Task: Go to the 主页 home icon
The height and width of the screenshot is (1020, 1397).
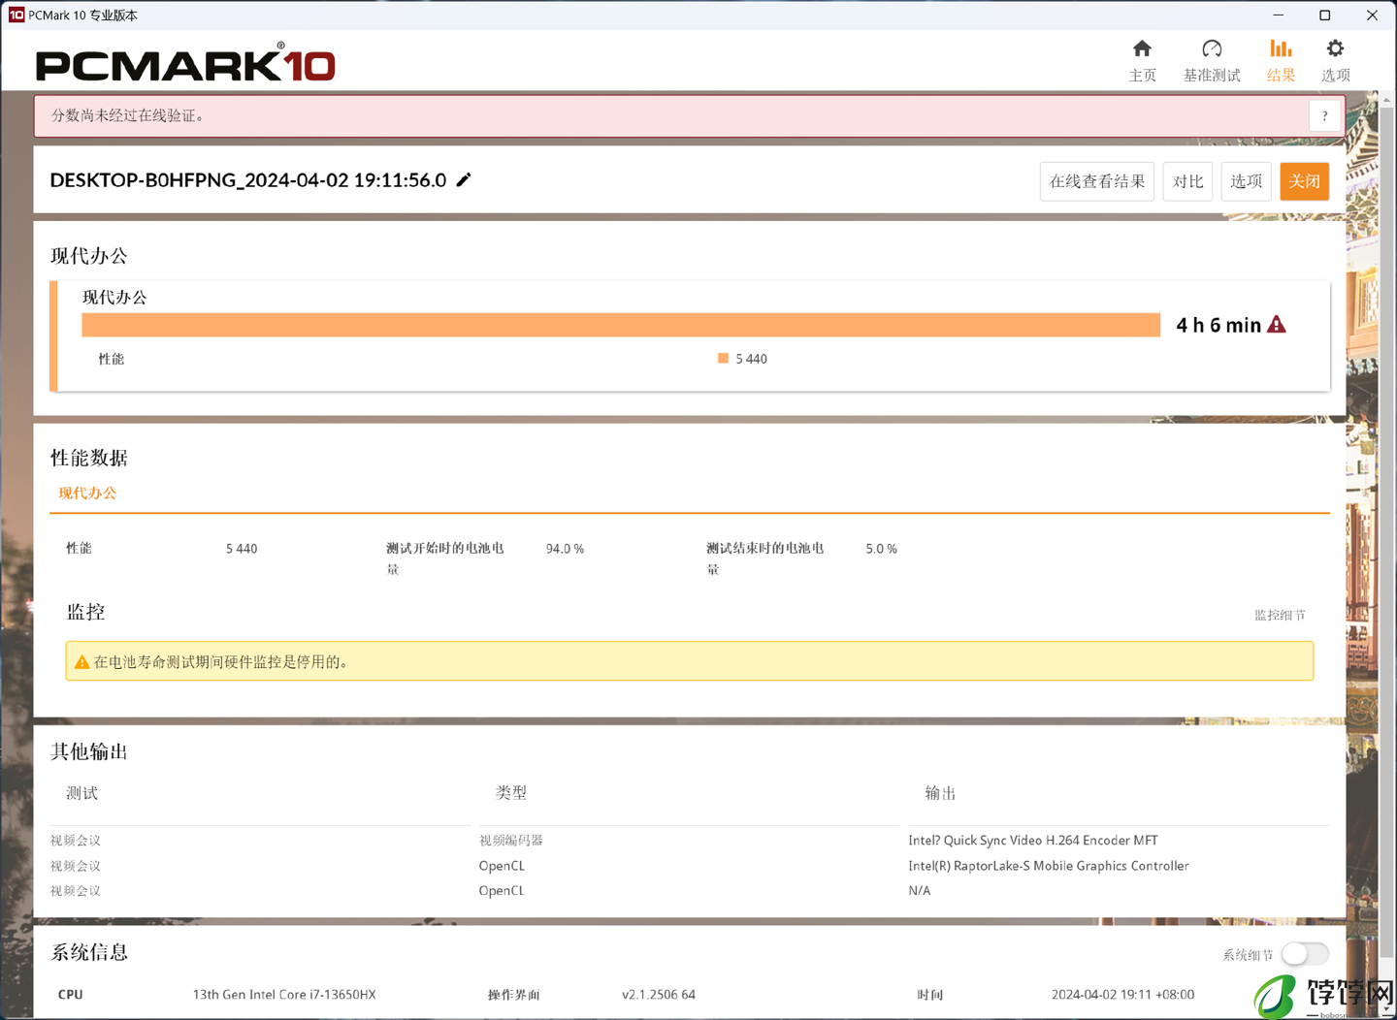Action: pyautogui.click(x=1142, y=49)
